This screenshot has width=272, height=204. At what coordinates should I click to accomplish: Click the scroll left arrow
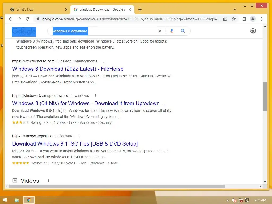[7, 186]
